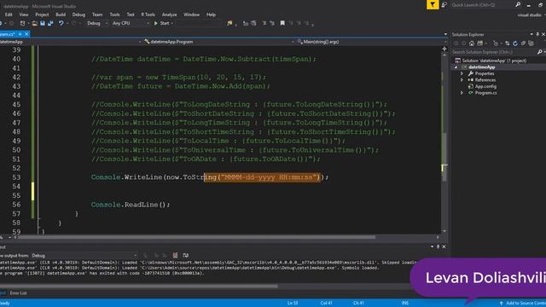Click the Solution Explorer Home icon

(472, 43)
